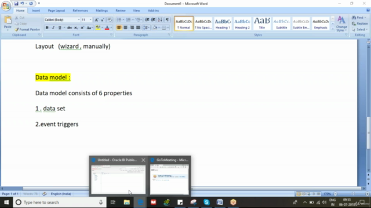
Task: Toggle superscript formatting
Action: pos(82,28)
